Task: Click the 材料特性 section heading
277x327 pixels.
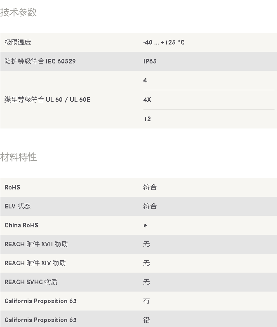Action: [19, 157]
